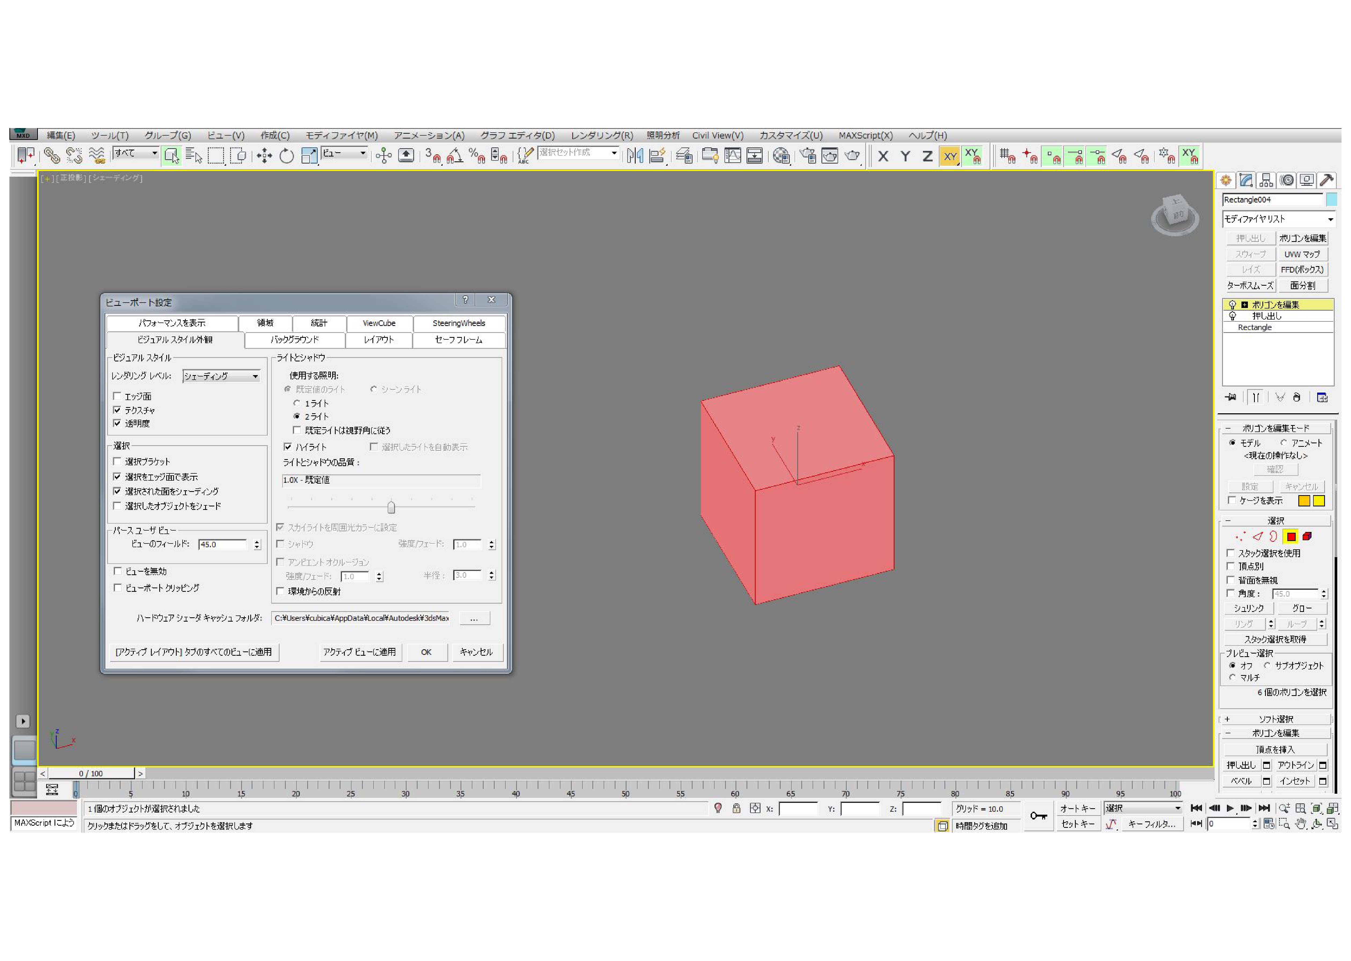Select the Element sub-object selection icon
The height and width of the screenshot is (961, 1351).
[x=1307, y=537]
